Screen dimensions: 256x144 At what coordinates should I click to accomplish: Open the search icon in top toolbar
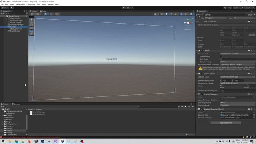(230, 8)
